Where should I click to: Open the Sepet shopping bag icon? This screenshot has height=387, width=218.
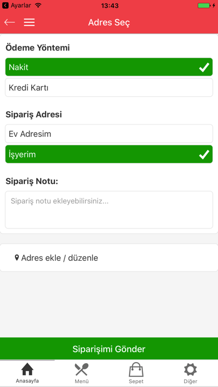click(136, 369)
